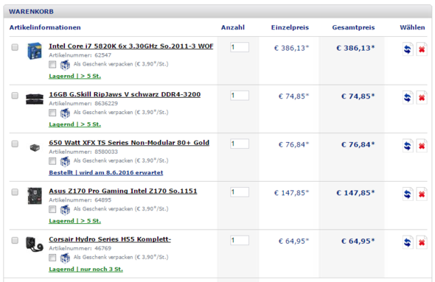Click 'Lagernd | nur noch 3 St.' link
Viewport: 435px width, 282px height.
[86, 269]
